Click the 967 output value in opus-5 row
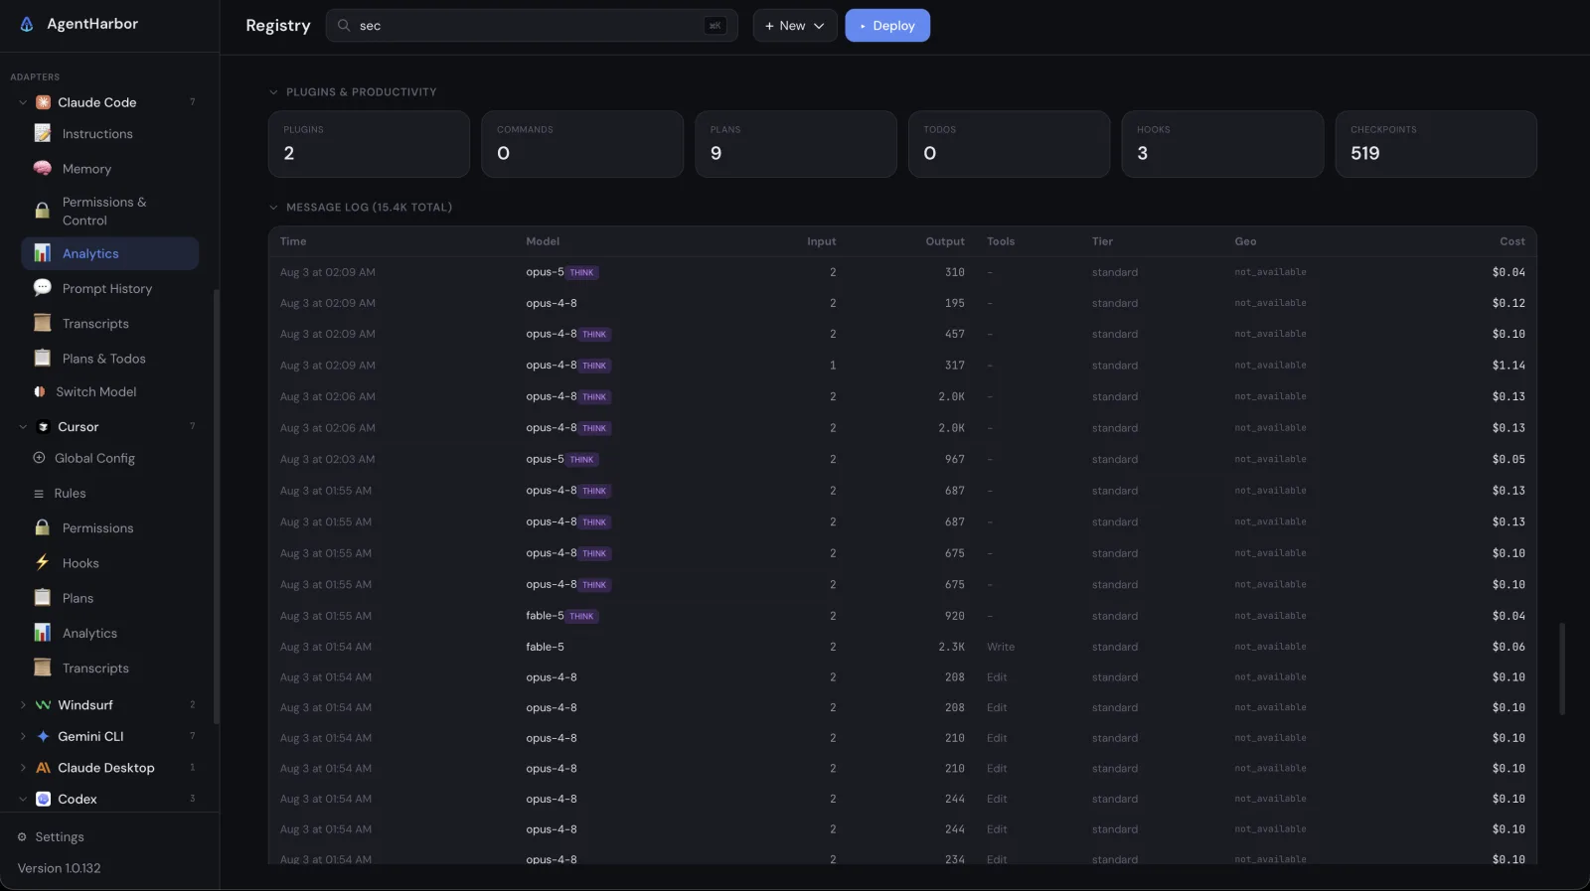1590x891 pixels. pyautogui.click(x=955, y=459)
